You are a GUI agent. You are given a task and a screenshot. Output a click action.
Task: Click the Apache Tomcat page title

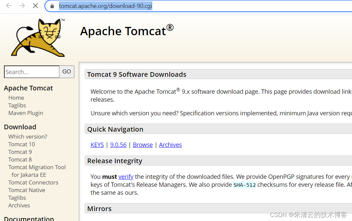click(127, 31)
